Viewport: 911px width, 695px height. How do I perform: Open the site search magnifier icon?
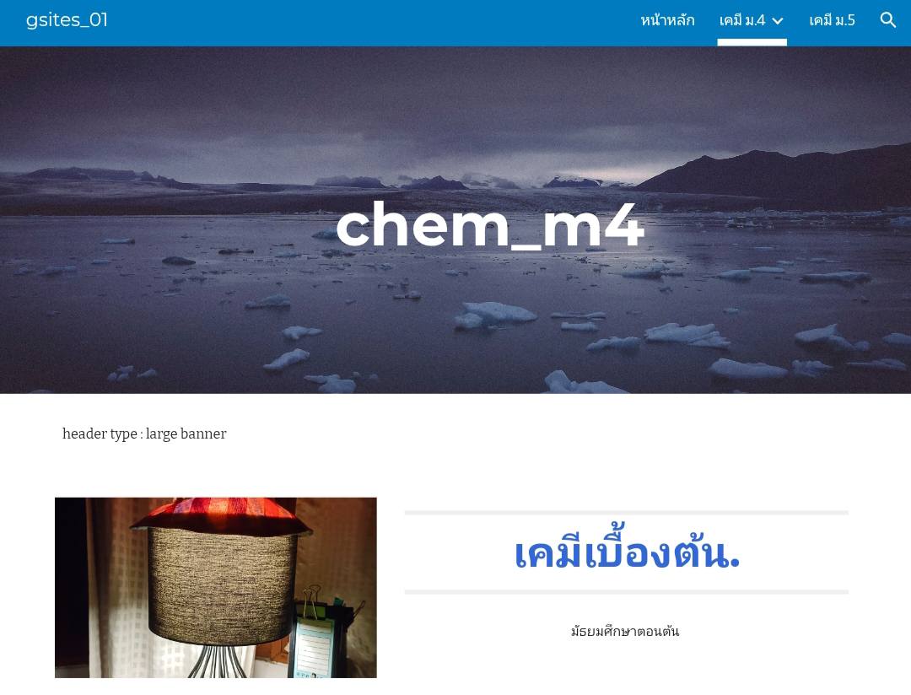tap(887, 19)
